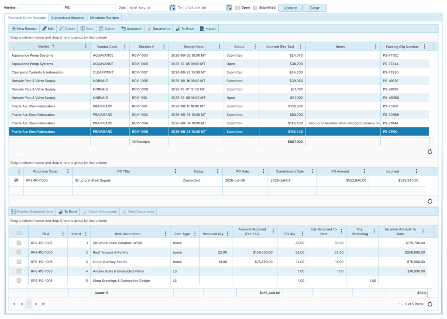Uncheck the RPS-PO-1005 purchase order checkbox
This screenshot has height=319, width=447.
(16, 180)
